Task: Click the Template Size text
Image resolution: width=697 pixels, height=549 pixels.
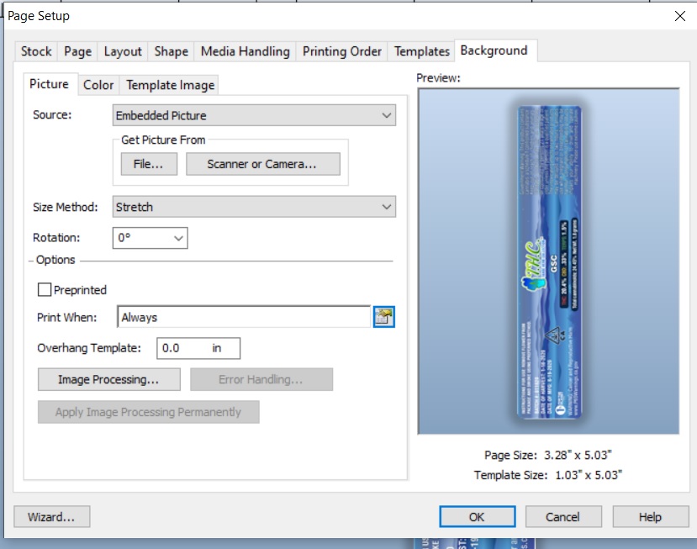Action: 547,475
